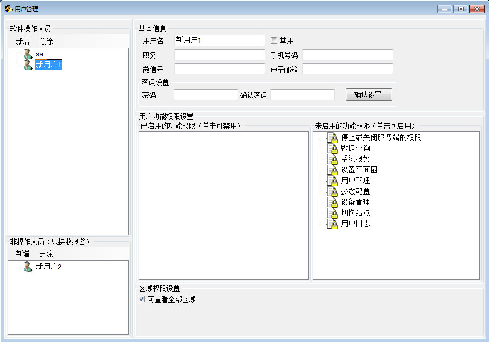This screenshot has width=489, height=342.
Task: Enable the 切换站点 permission
Action: pyautogui.click(x=355, y=213)
